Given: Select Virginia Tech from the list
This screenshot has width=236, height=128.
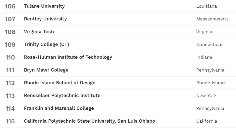Looking at the screenshot, I should click(39, 32).
